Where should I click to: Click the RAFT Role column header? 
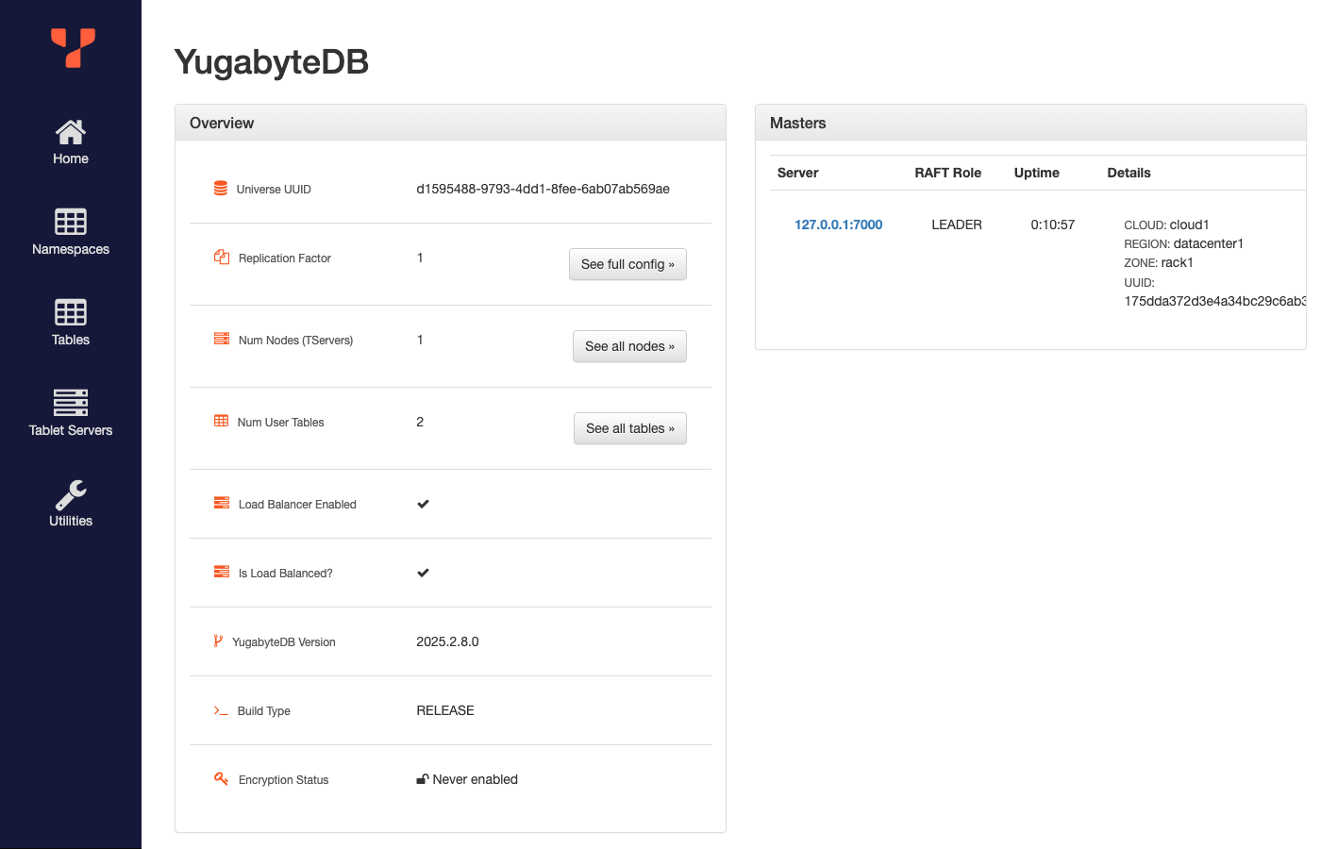click(947, 173)
